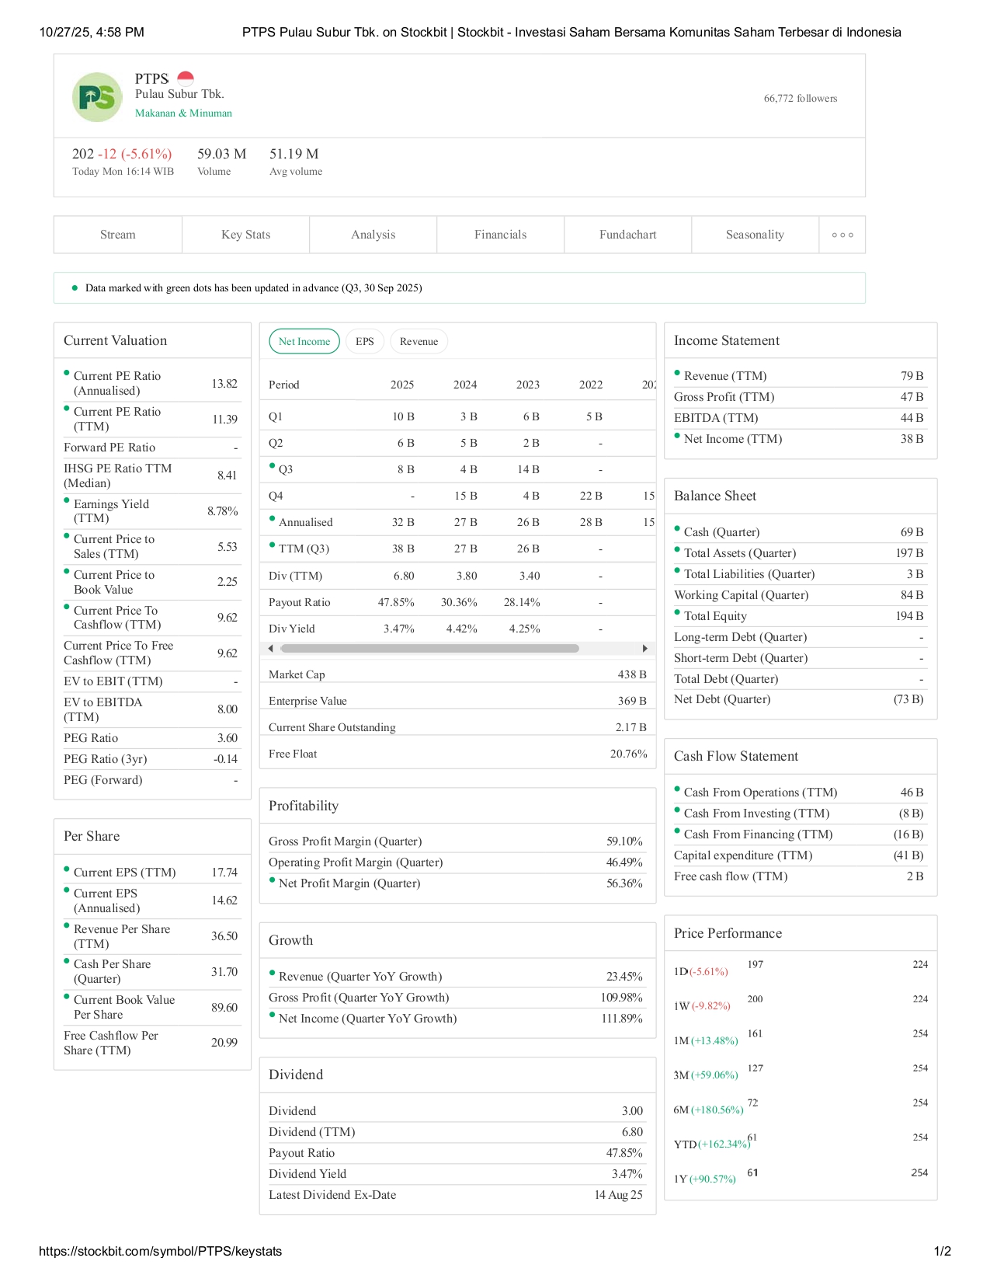Click the stockbit.com keystats URL in the footer
990x1282 pixels.
161,1252
